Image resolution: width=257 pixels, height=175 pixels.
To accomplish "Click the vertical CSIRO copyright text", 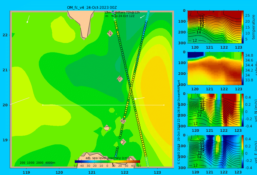I will (179, 122).
